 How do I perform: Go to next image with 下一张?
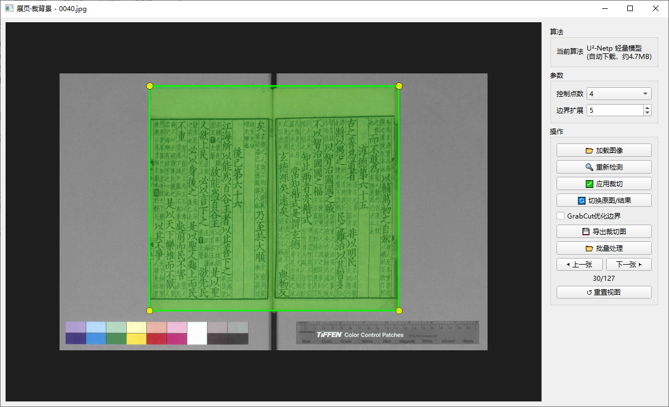[x=629, y=265]
